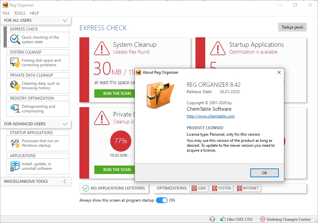Close the About Reg Organizer dialog
The width and height of the screenshot is (318, 223).
(x=279, y=72)
